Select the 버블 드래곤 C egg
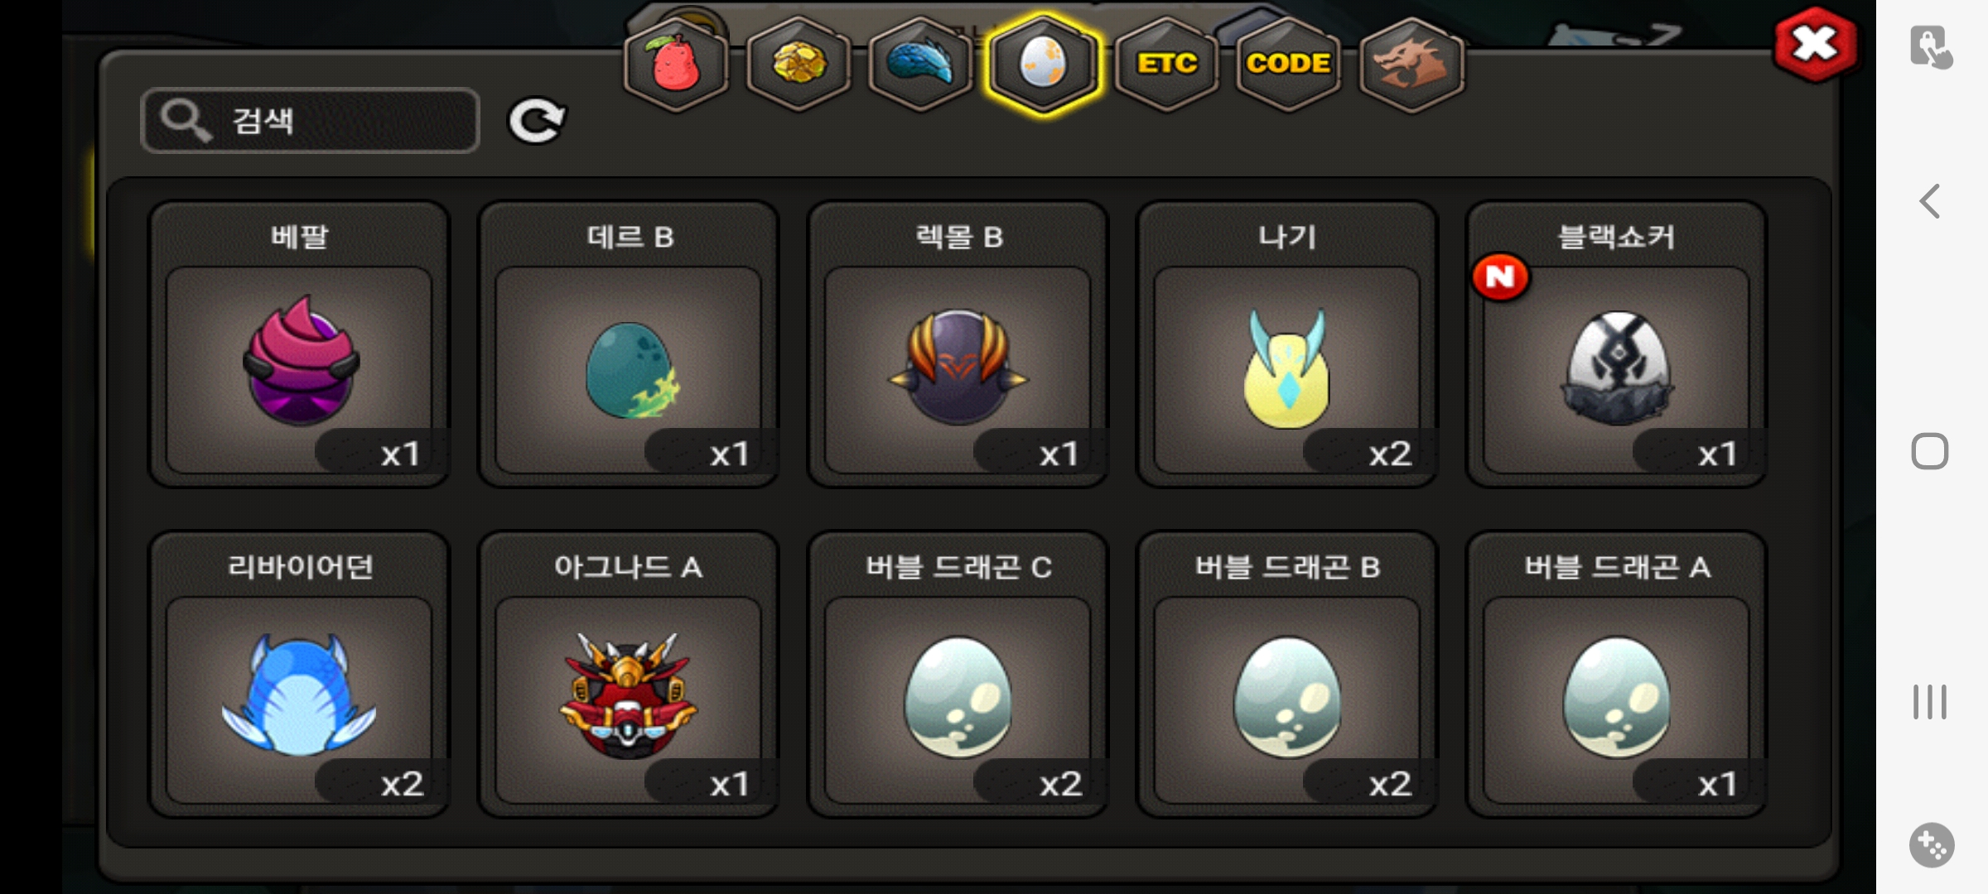Image resolution: width=1988 pixels, height=894 pixels. click(x=958, y=674)
